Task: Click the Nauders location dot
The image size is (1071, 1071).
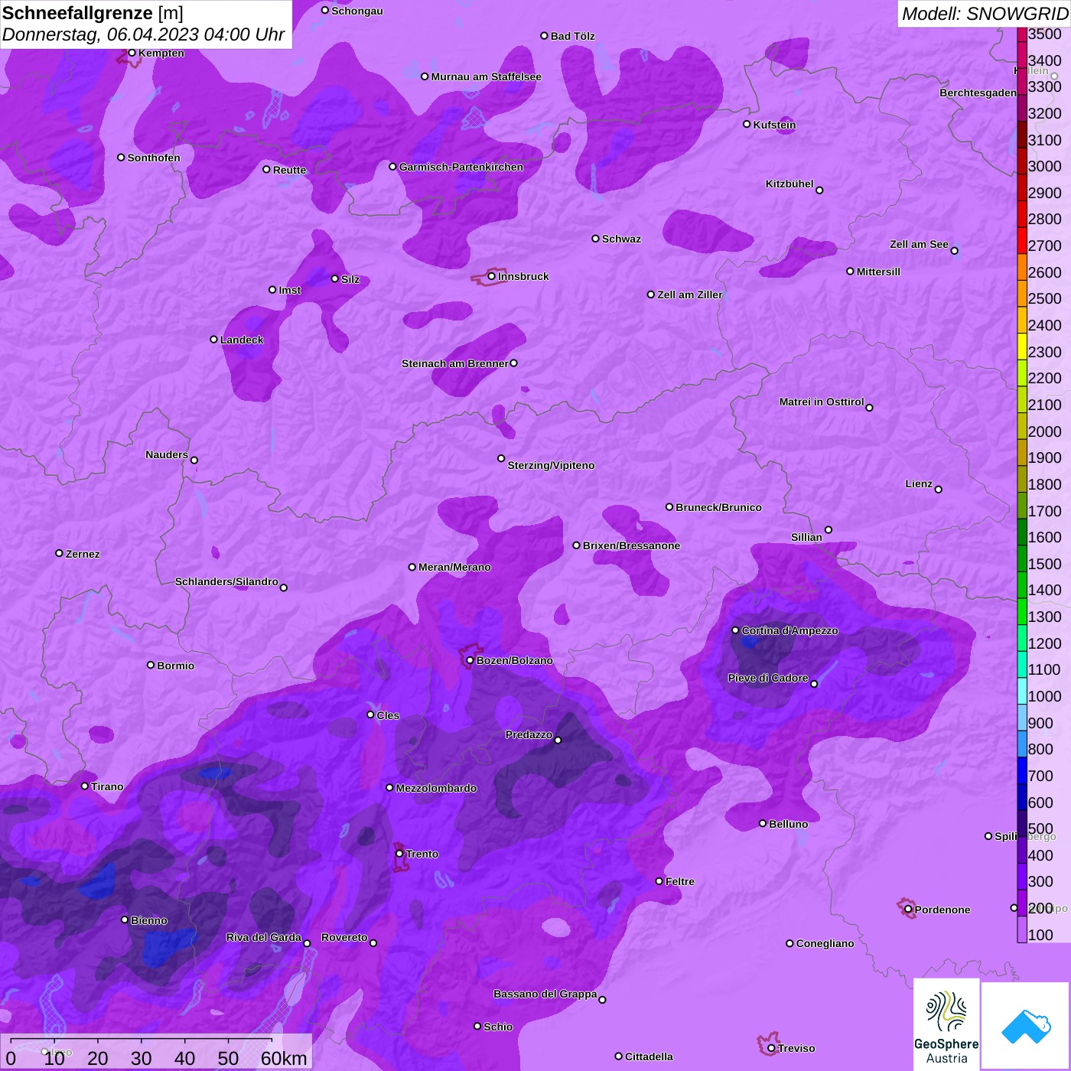Action: 194,460
